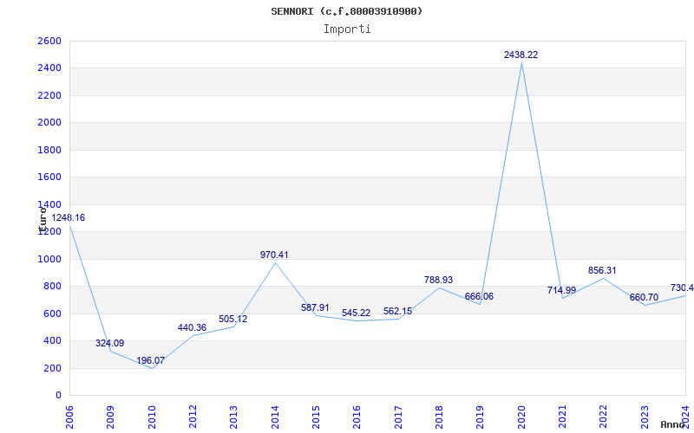Select the 562.15 data label
This screenshot has height=433, width=694.
(397, 311)
